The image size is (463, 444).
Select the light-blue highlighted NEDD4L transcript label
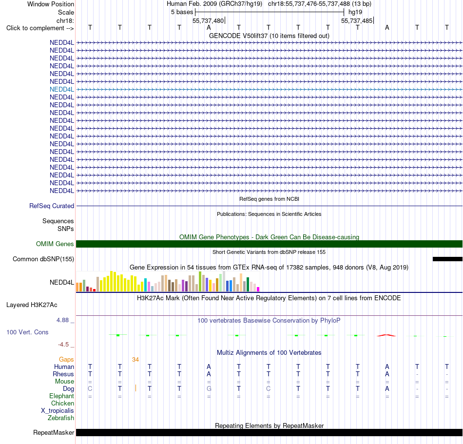(x=62, y=90)
